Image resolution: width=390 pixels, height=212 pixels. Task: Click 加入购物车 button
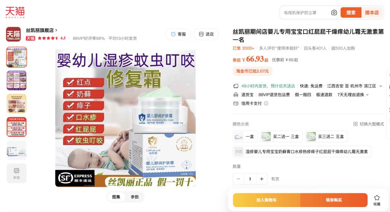click(266, 200)
